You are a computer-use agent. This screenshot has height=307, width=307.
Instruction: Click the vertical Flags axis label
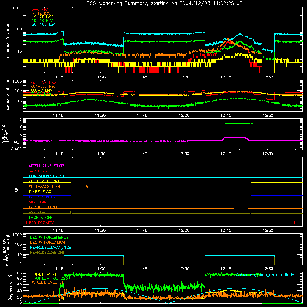pos(16,191)
